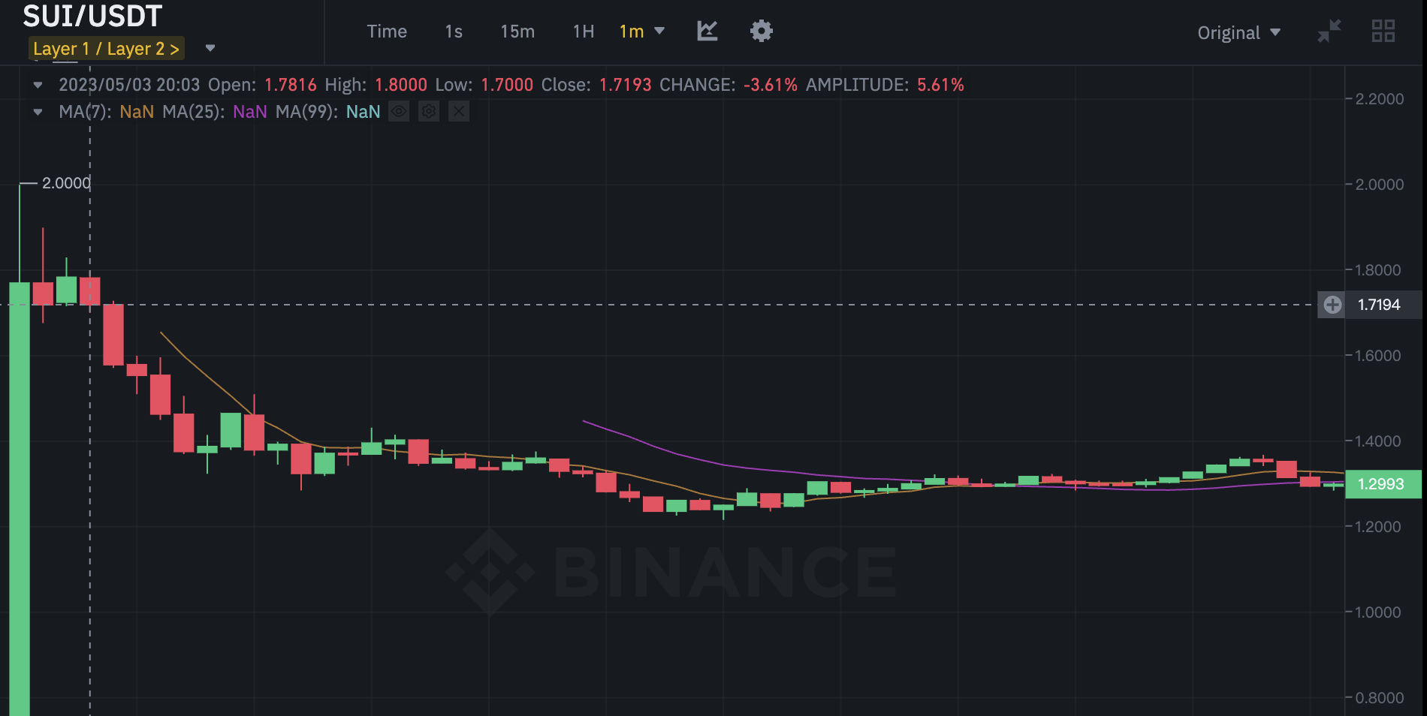
Task: Open the dropdown arrow beside Layer tag
Action: click(210, 49)
